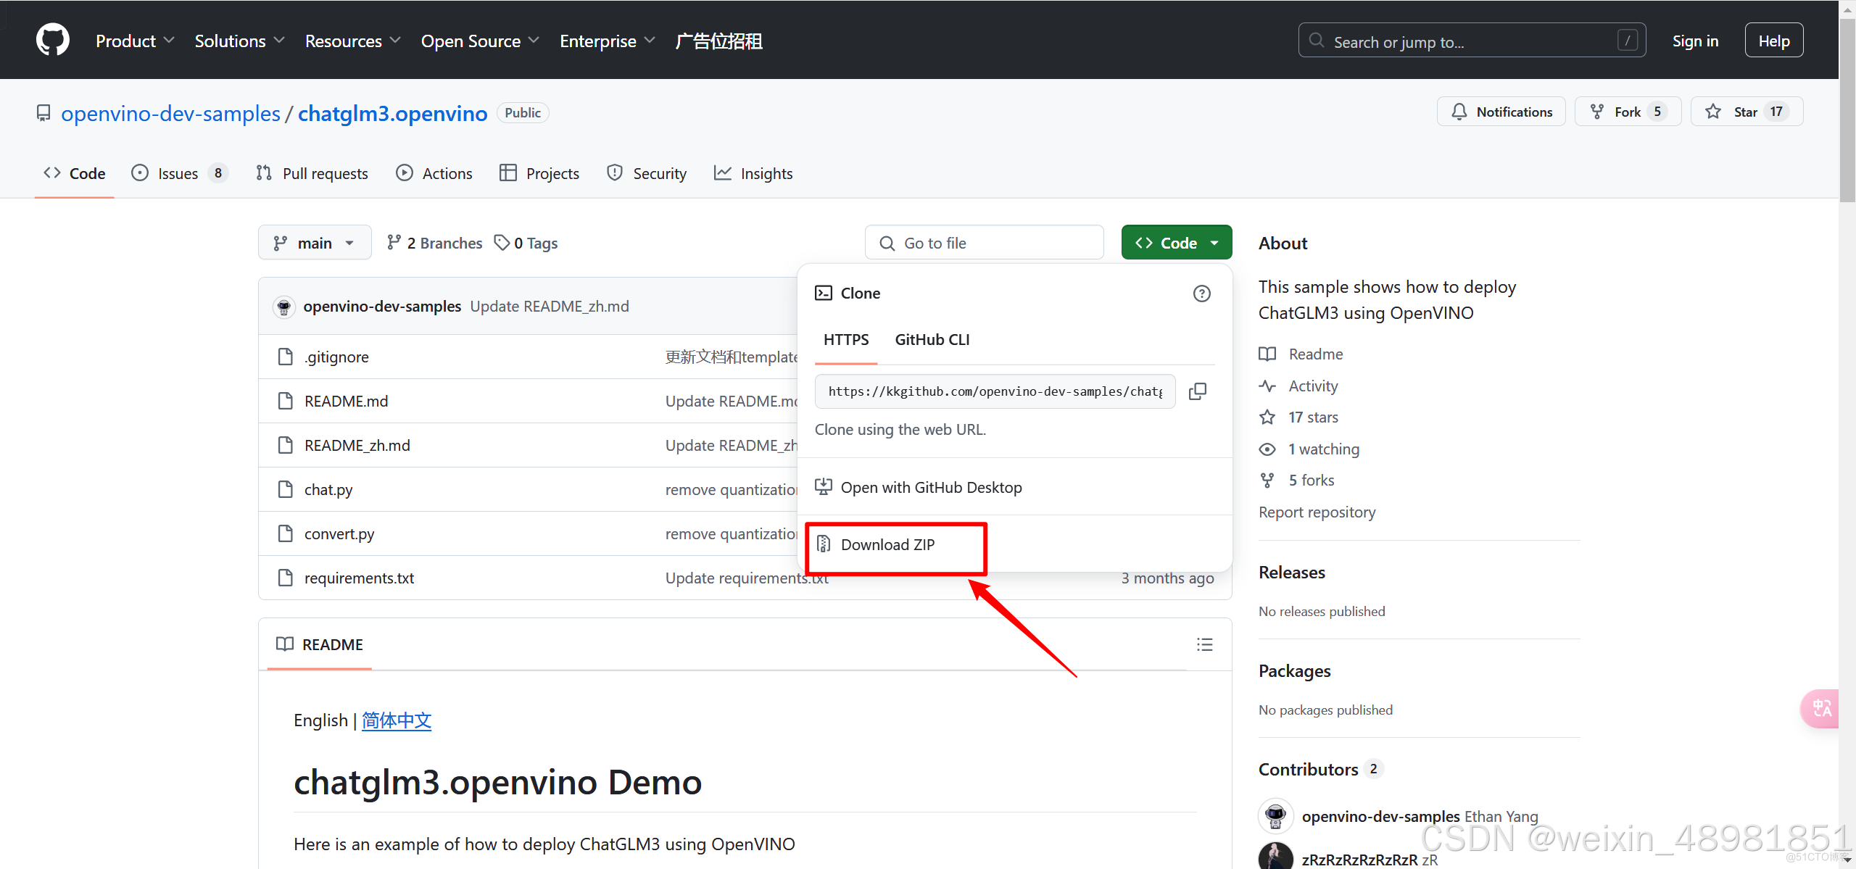Toggle the green Code dropdown button
This screenshot has height=869, width=1856.
[1176, 243]
